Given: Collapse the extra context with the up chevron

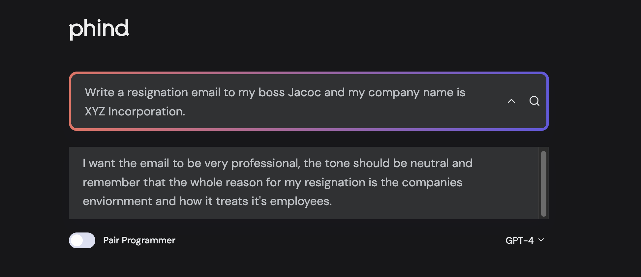Looking at the screenshot, I should pyautogui.click(x=511, y=101).
